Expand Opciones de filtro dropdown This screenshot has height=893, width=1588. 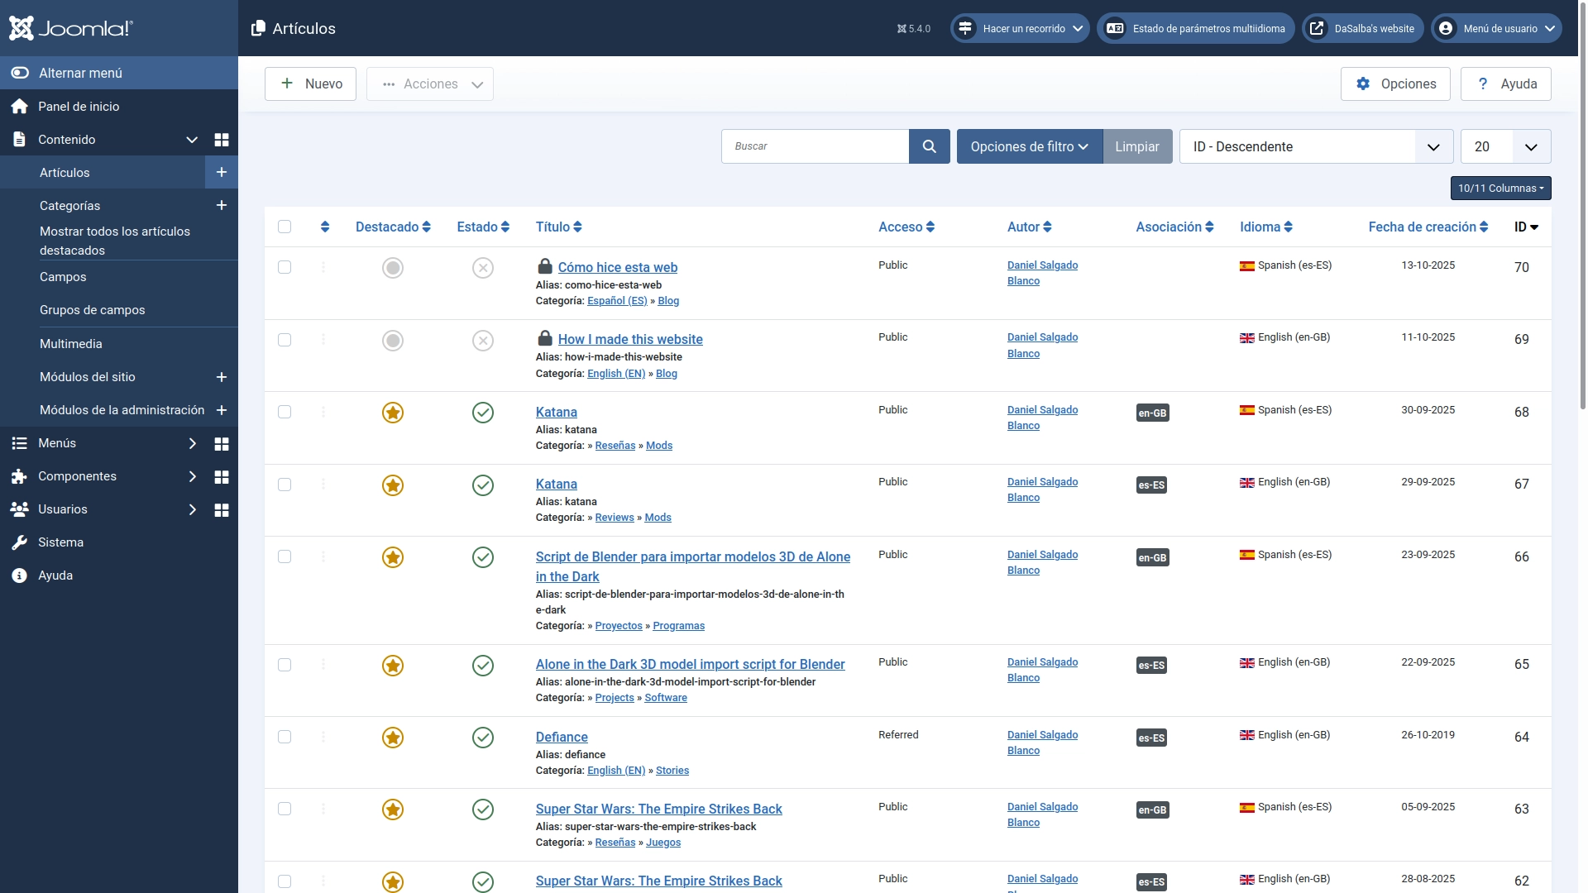click(1029, 146)
